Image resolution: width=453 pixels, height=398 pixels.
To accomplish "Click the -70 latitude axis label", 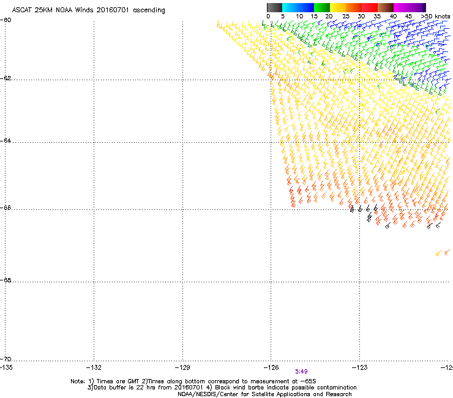I will 6,359.
